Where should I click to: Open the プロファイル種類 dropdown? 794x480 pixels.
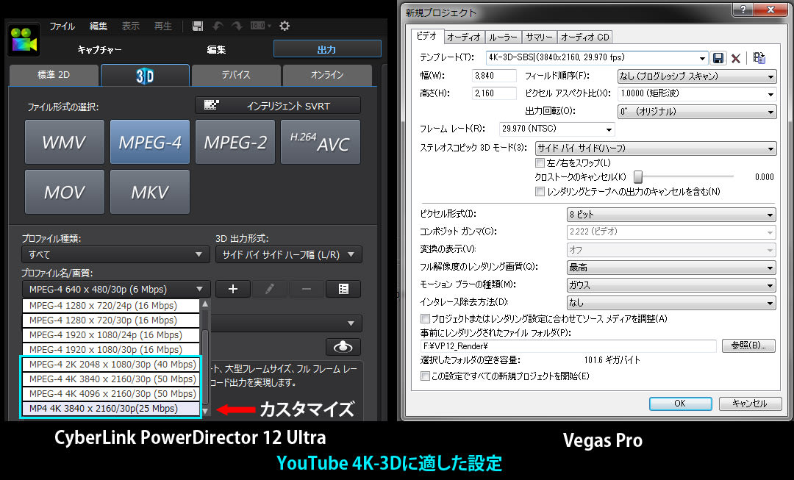(115, 254)
